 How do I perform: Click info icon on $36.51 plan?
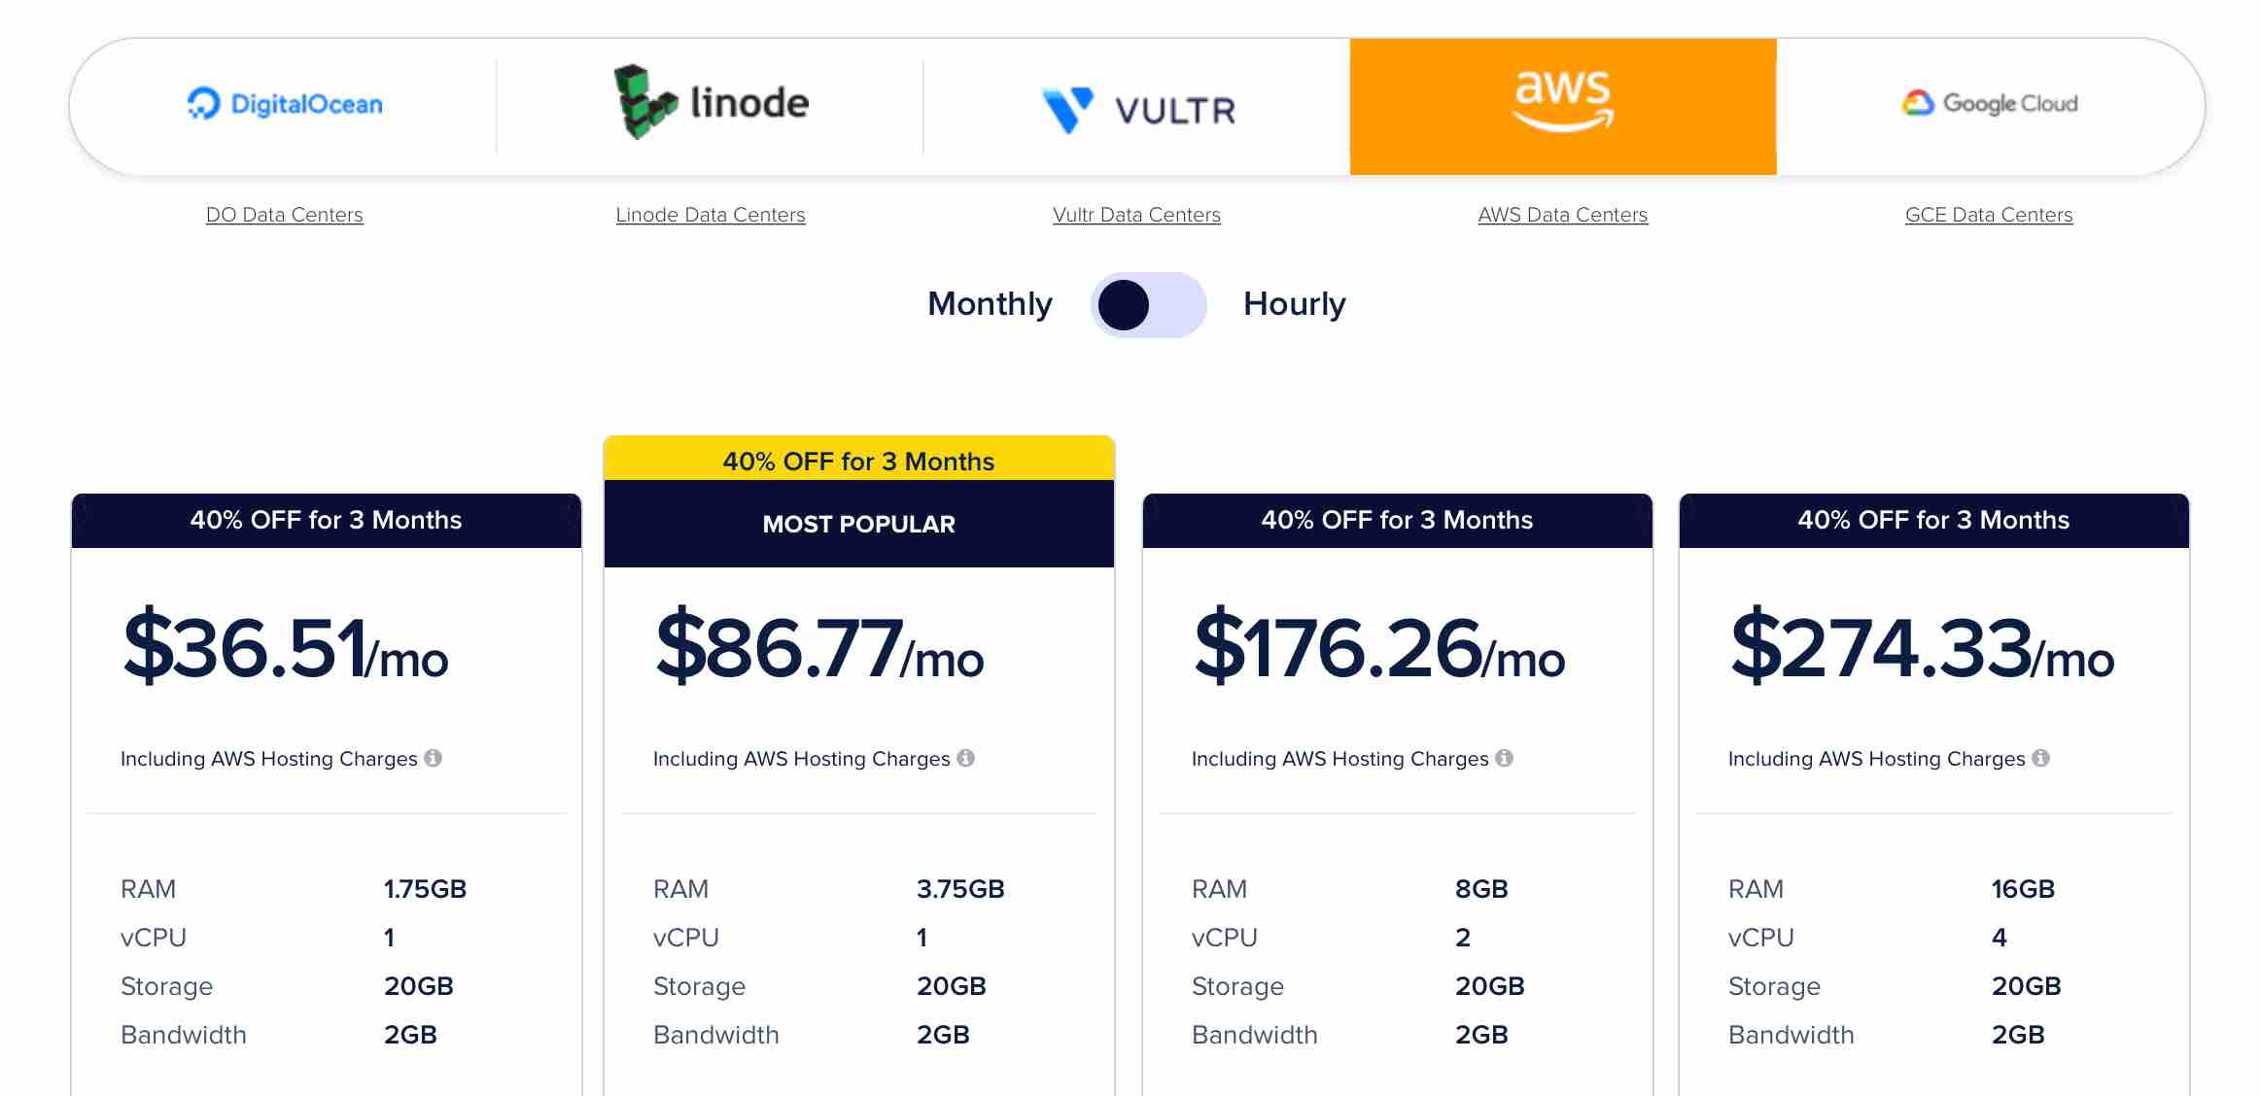433,758
